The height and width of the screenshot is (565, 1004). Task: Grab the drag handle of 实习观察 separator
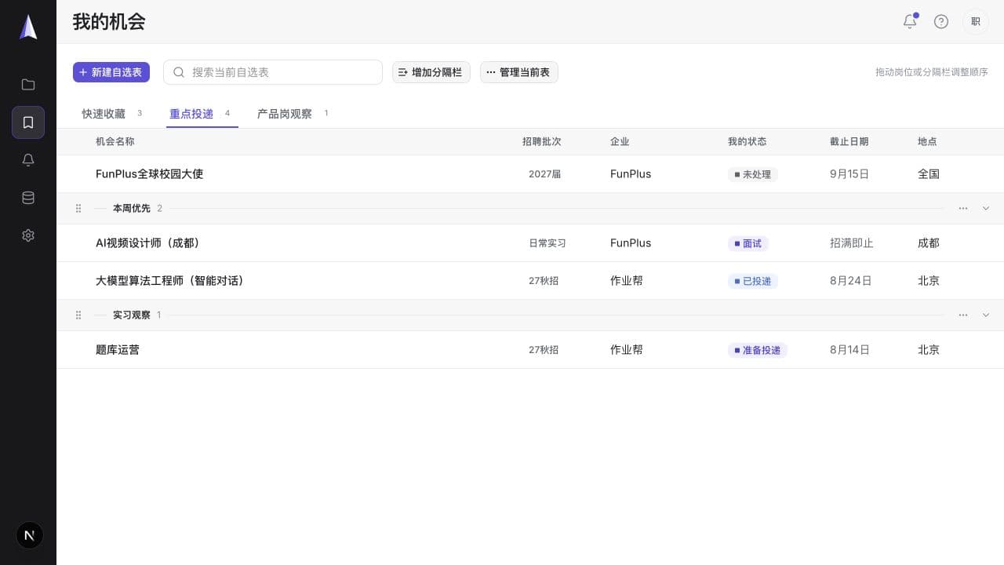(78, 315)
